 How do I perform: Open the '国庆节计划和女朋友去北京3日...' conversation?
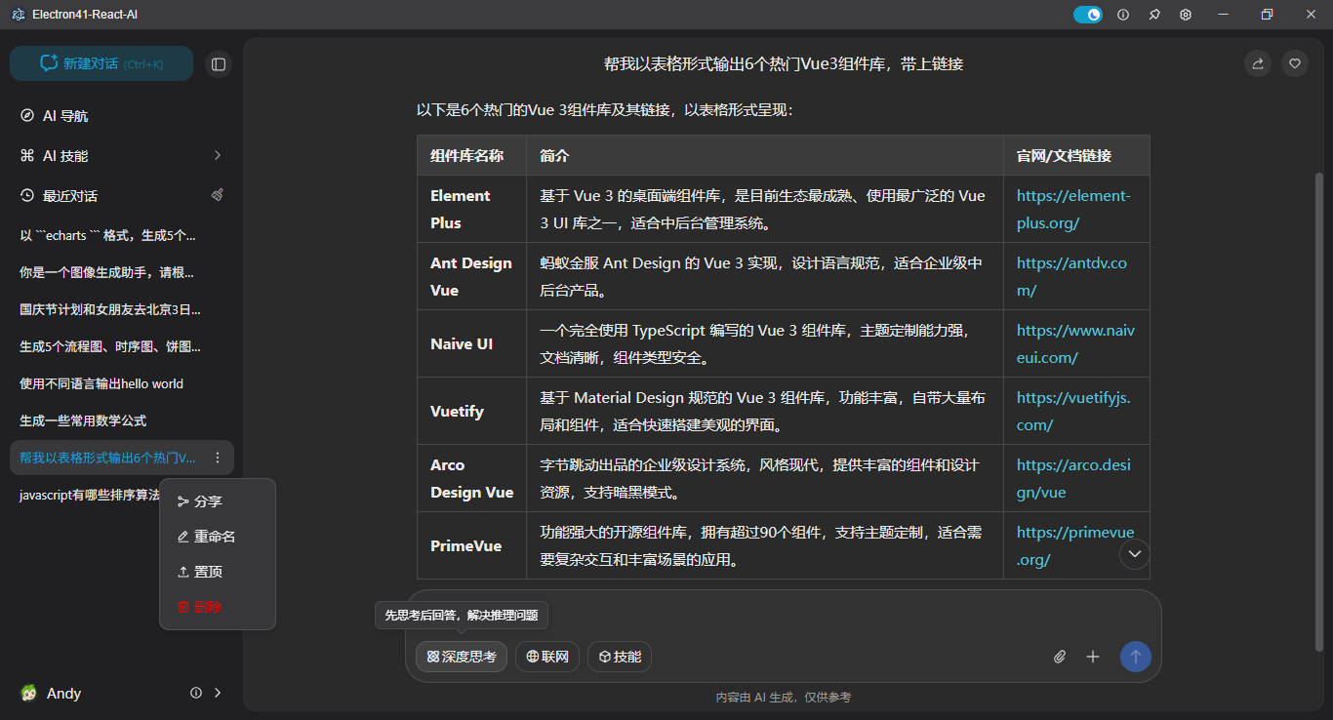point(122,309)
